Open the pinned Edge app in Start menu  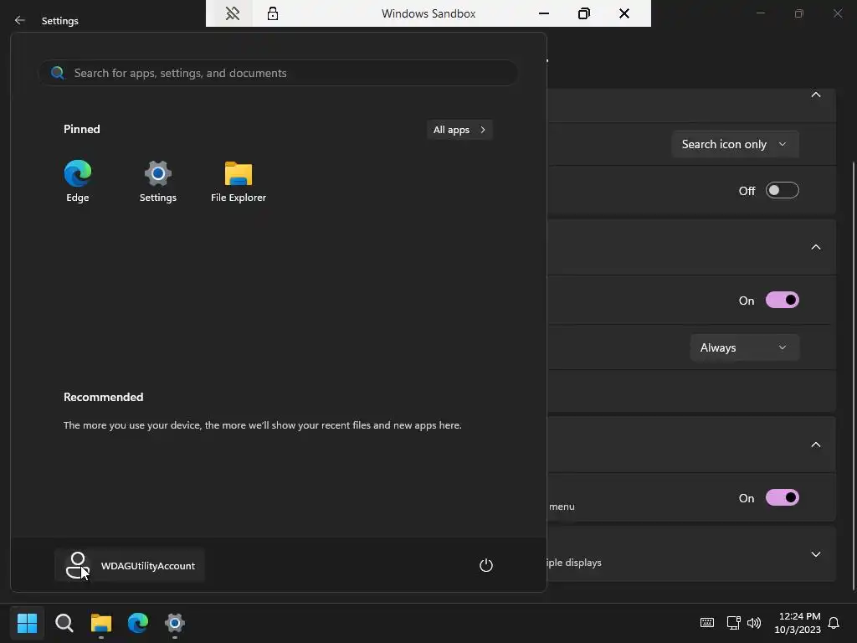tap(78, 182)
